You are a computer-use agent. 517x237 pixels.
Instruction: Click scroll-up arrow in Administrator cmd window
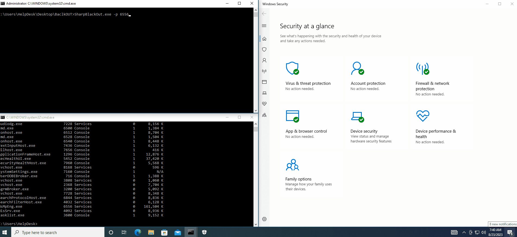pyautogui.click(x=256, y=10)
